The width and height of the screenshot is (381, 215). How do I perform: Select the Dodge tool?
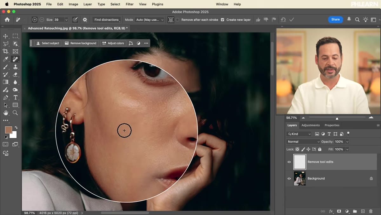pos(15,90)
